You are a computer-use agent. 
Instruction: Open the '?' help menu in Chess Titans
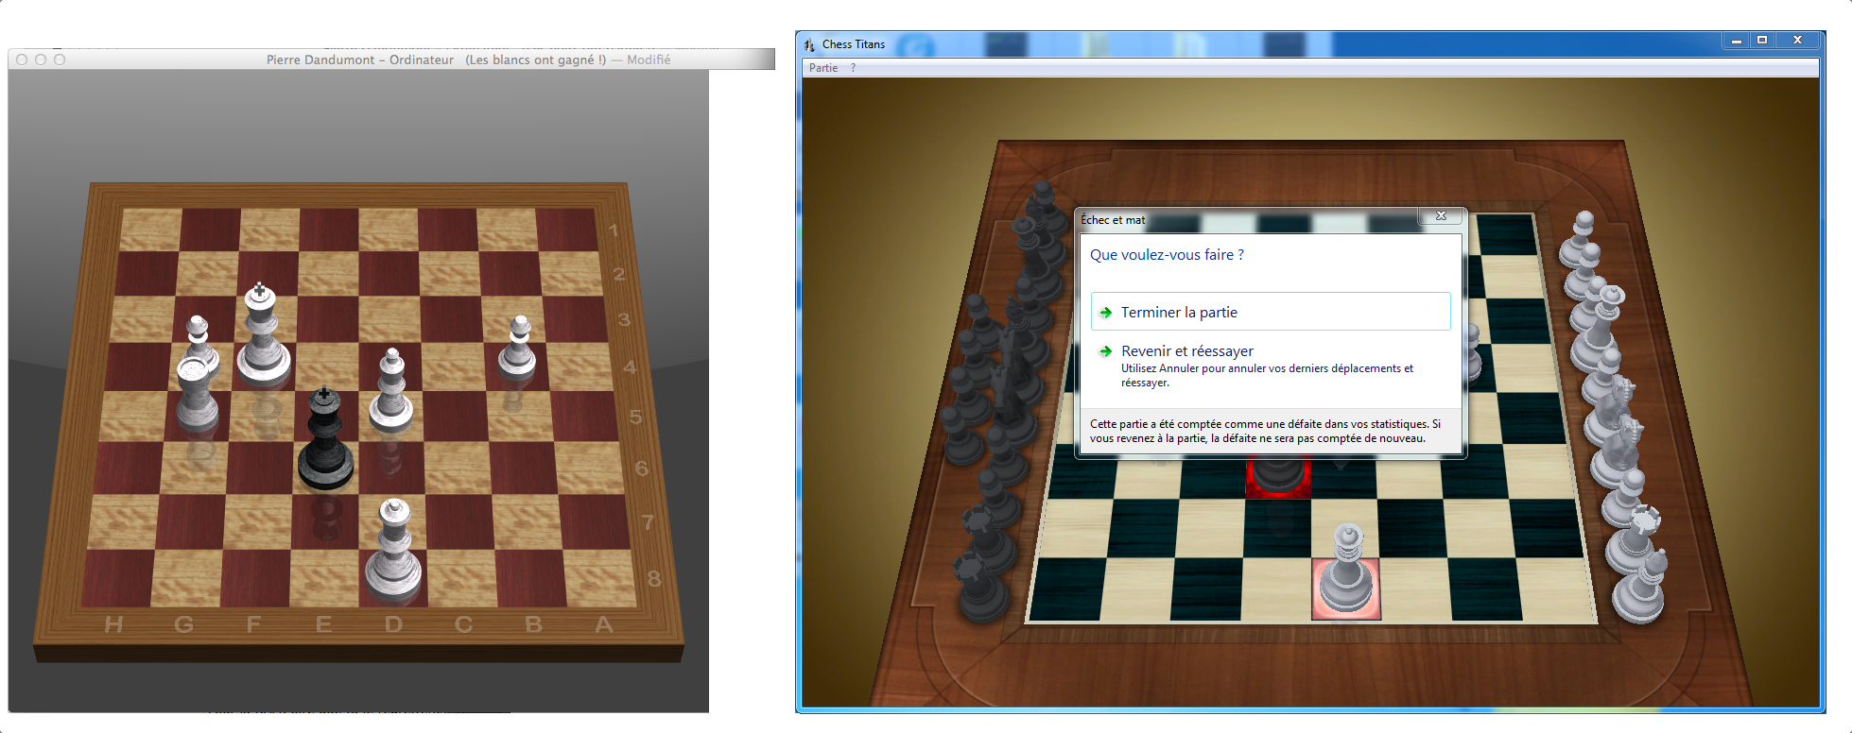pos(853,68)
